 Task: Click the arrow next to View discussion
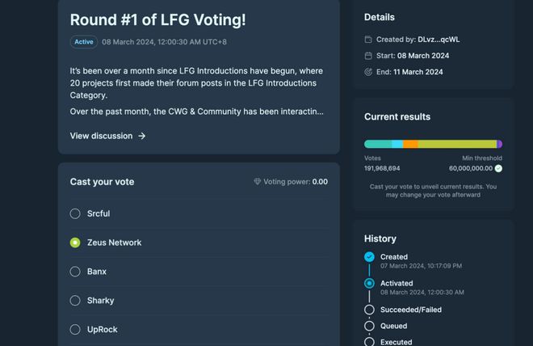point(142,136)
